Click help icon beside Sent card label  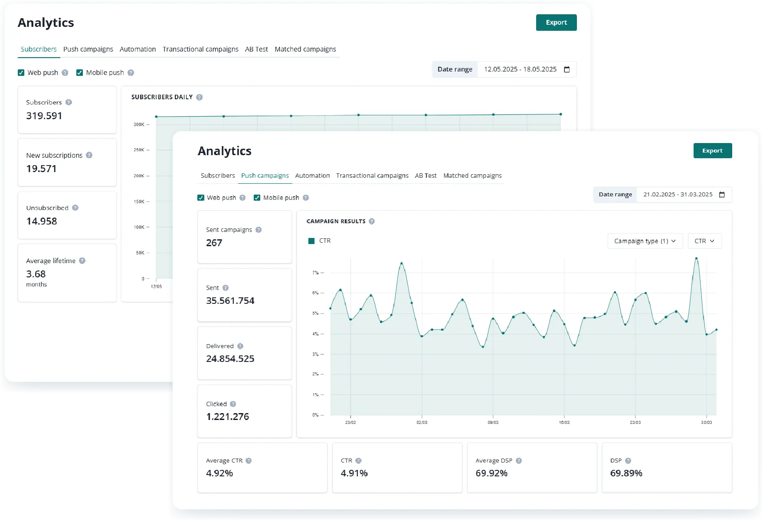click(226, 288)
